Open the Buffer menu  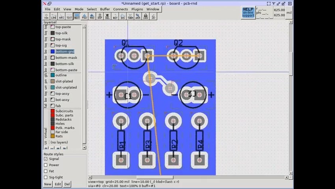click(105, 9)
